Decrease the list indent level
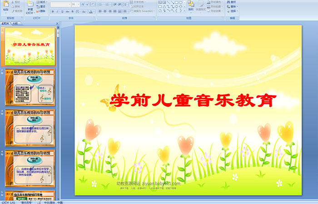This screenshot has width=318, height=204. (115, 5)
